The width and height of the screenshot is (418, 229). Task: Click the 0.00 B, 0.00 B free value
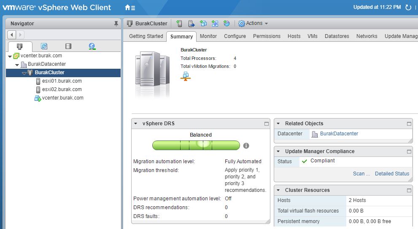tap(370, 221)
